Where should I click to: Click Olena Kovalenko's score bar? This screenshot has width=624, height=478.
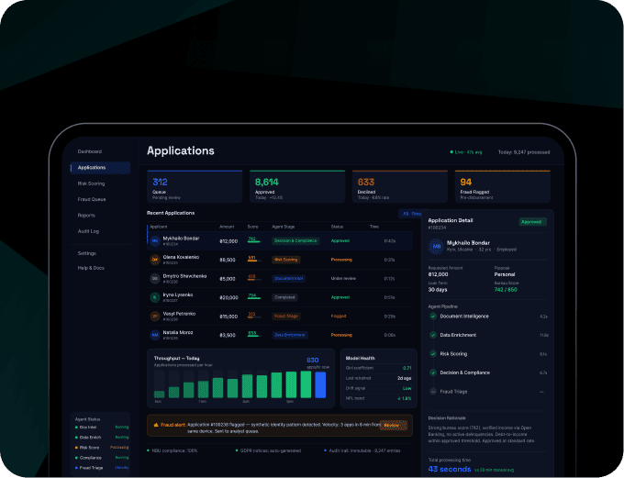[x=254, y=261]
